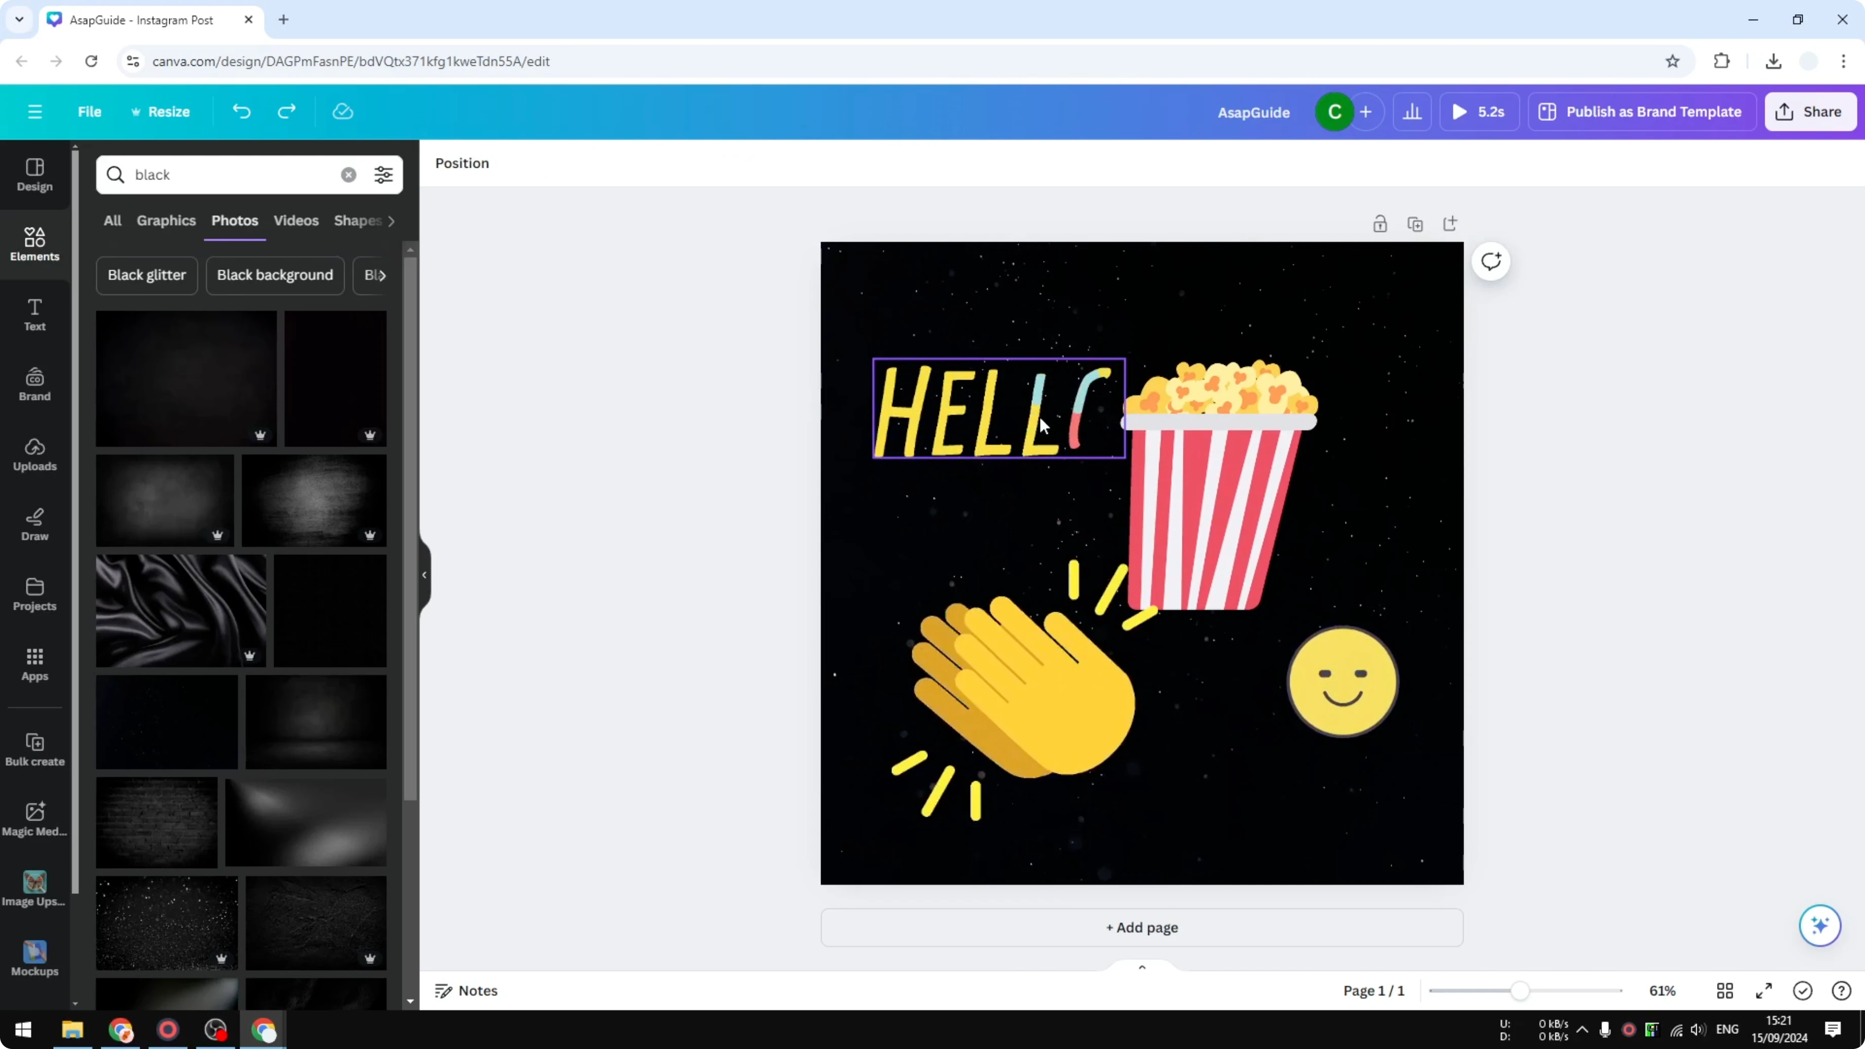
Task: Switch to the Graphics tab
Action: 166,220
